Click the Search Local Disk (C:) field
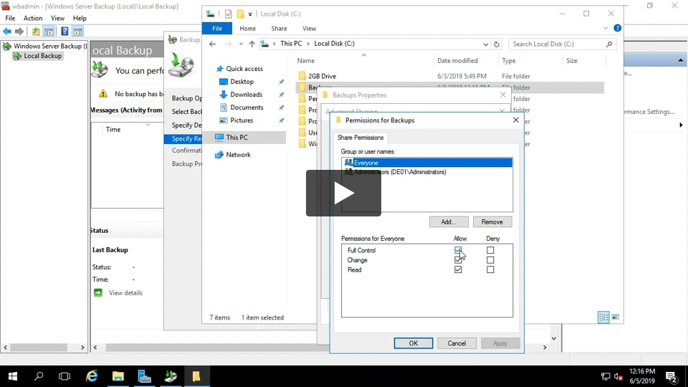 (558, 44)
